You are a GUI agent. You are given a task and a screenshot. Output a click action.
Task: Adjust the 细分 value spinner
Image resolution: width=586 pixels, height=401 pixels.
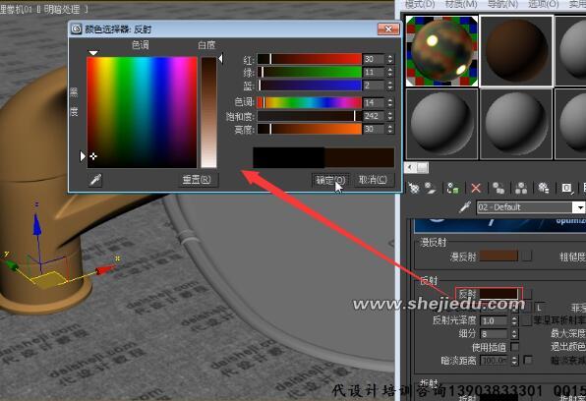(514, 333)
